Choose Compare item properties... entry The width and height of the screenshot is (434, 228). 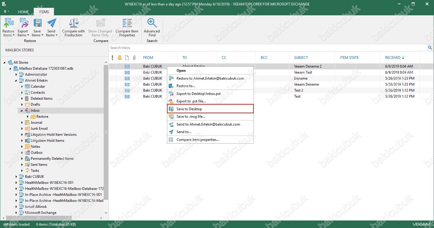pyautogui.click(x=210, y=140)
